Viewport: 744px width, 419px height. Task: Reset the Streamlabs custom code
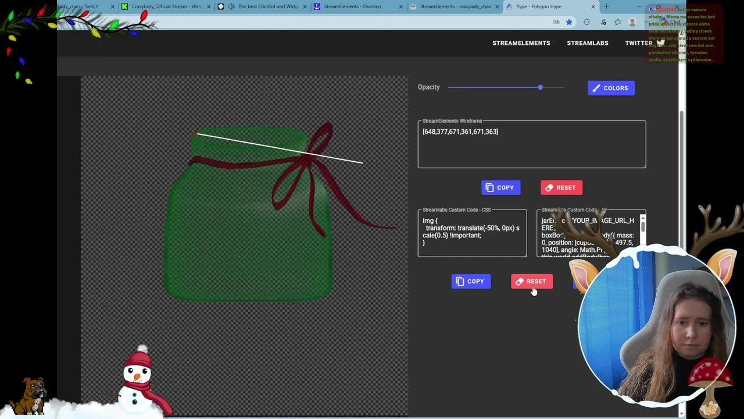point(531,282)
